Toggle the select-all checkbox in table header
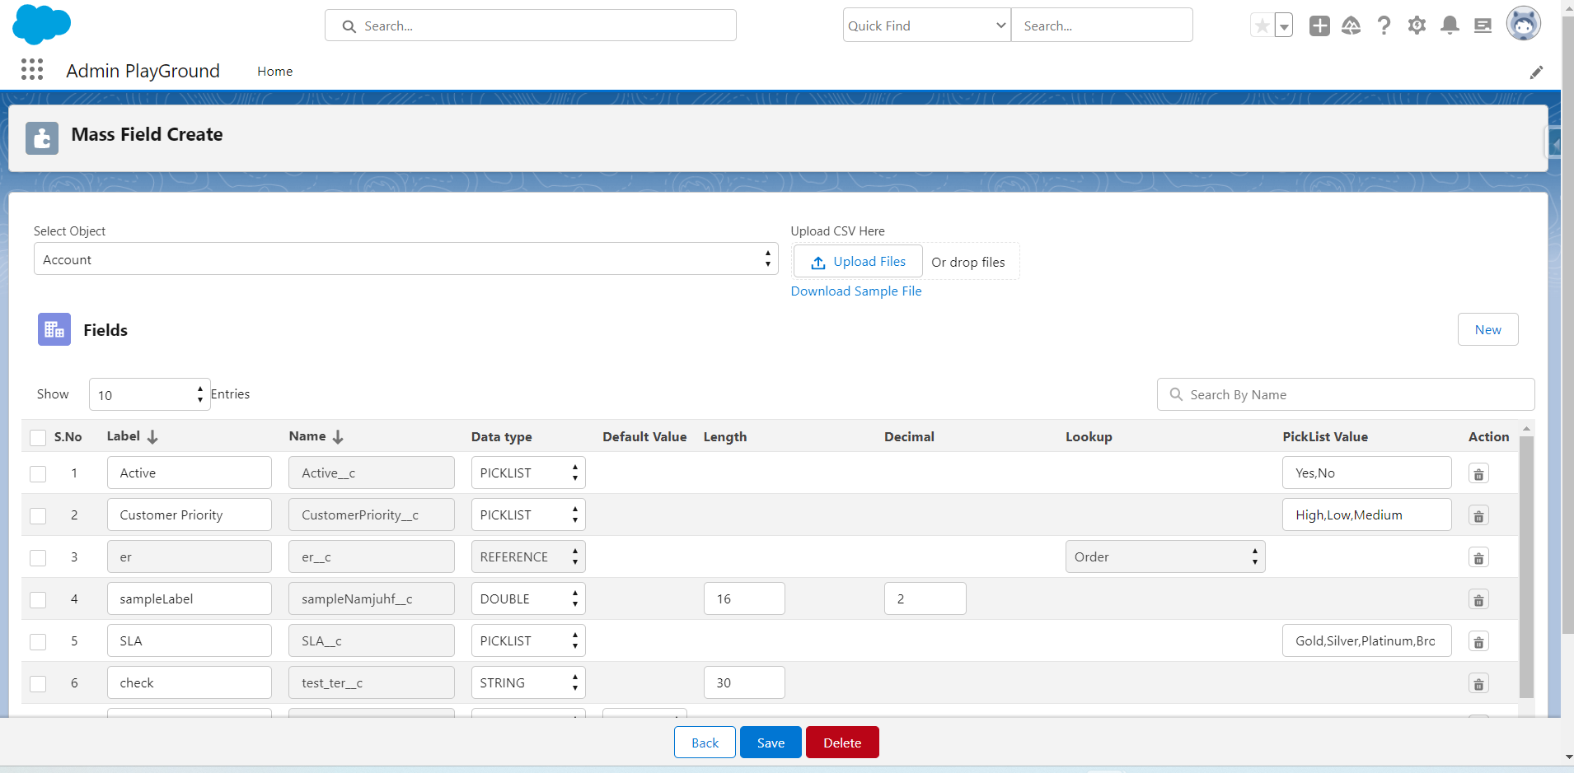 click(38, 438)
